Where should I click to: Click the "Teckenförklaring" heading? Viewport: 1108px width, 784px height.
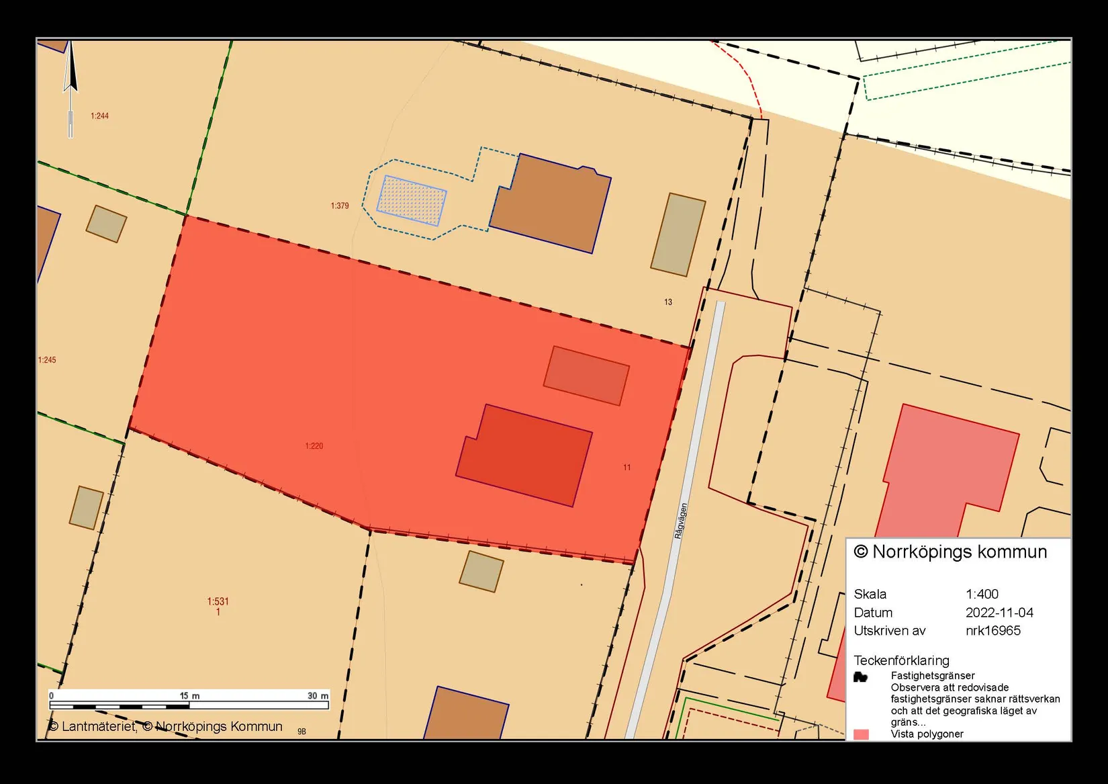[901, 660]
